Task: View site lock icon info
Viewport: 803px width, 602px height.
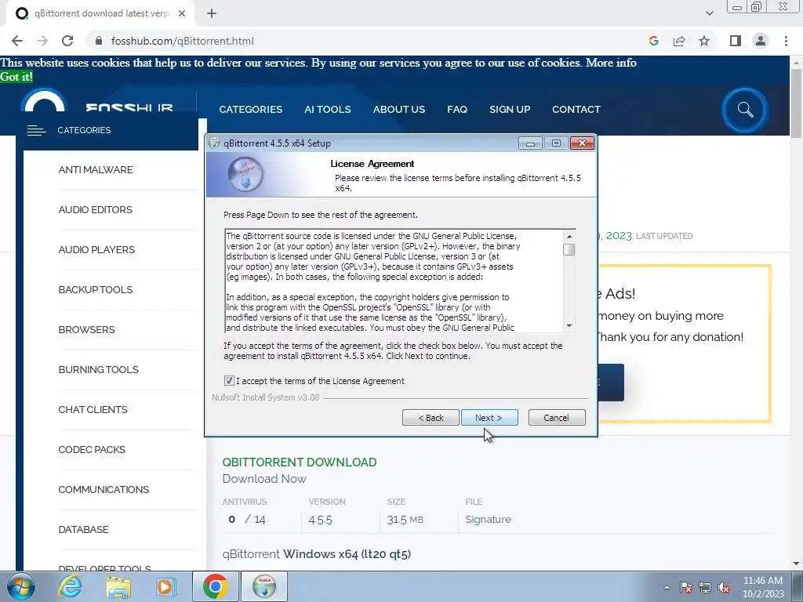Action: coord(99,41)
